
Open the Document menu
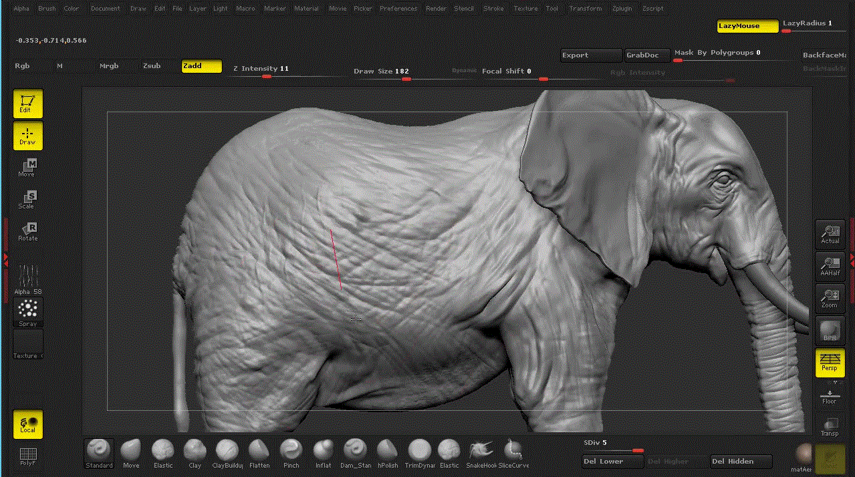click(106, 9)
